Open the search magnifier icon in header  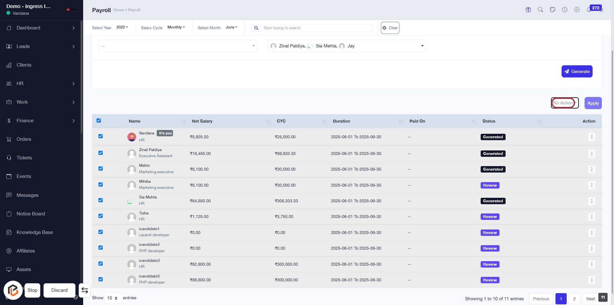click(x=540, y=10)
